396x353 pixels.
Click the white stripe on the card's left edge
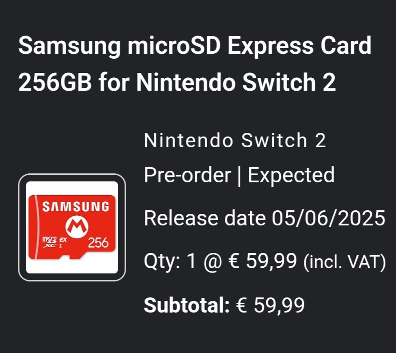(x=36, y=228)
